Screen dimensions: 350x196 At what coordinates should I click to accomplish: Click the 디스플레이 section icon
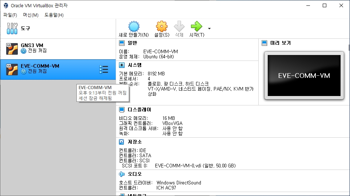[122, 109]
